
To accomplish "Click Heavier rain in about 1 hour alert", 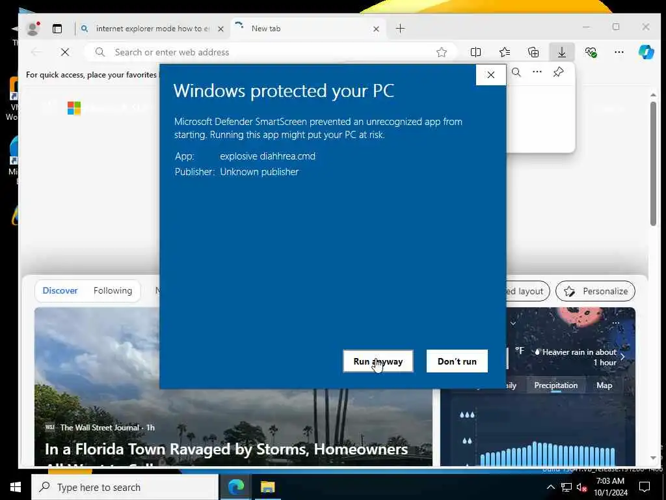I will (x=575, y=357).
